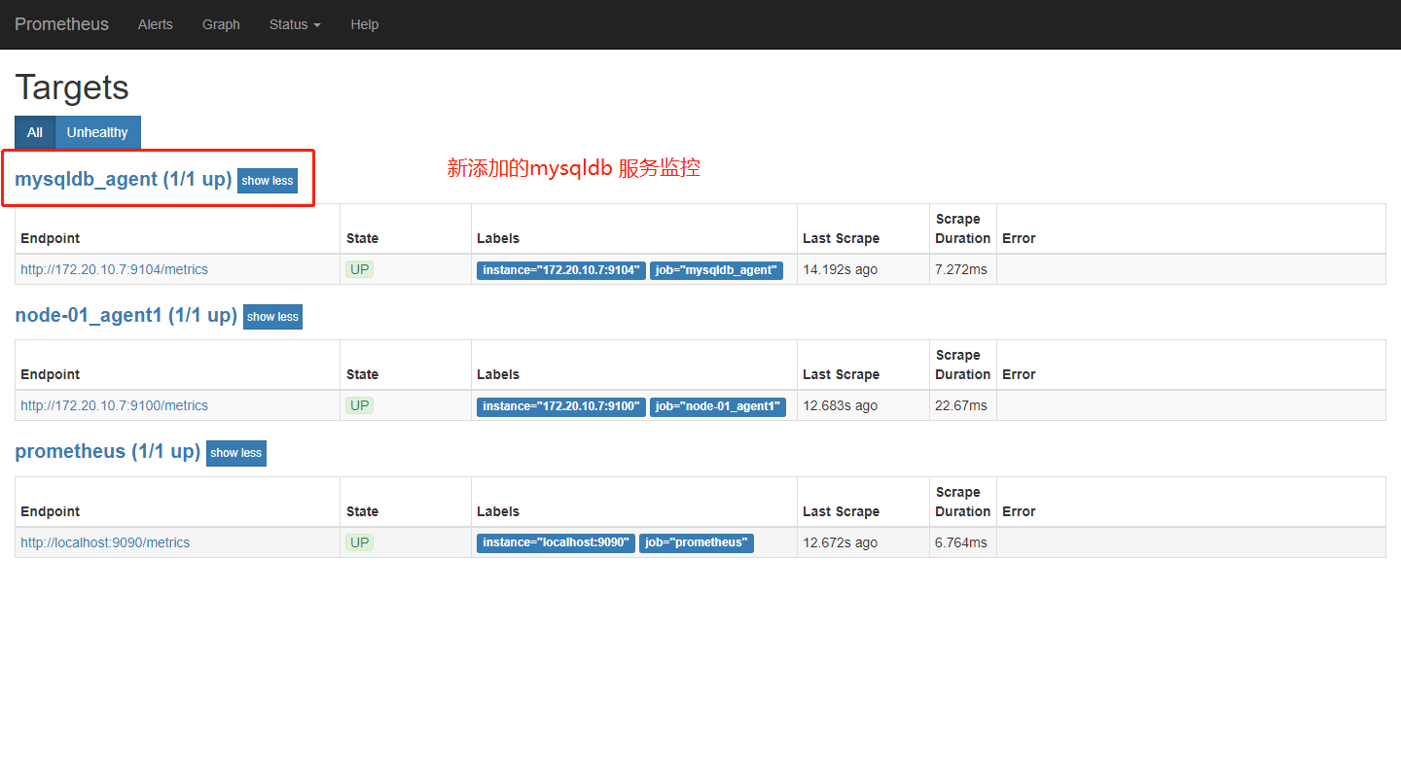Click the Endpoint header in mysqldb_agent table
The height and width of the screenshot is (767, 1401).
click(51, 238)
